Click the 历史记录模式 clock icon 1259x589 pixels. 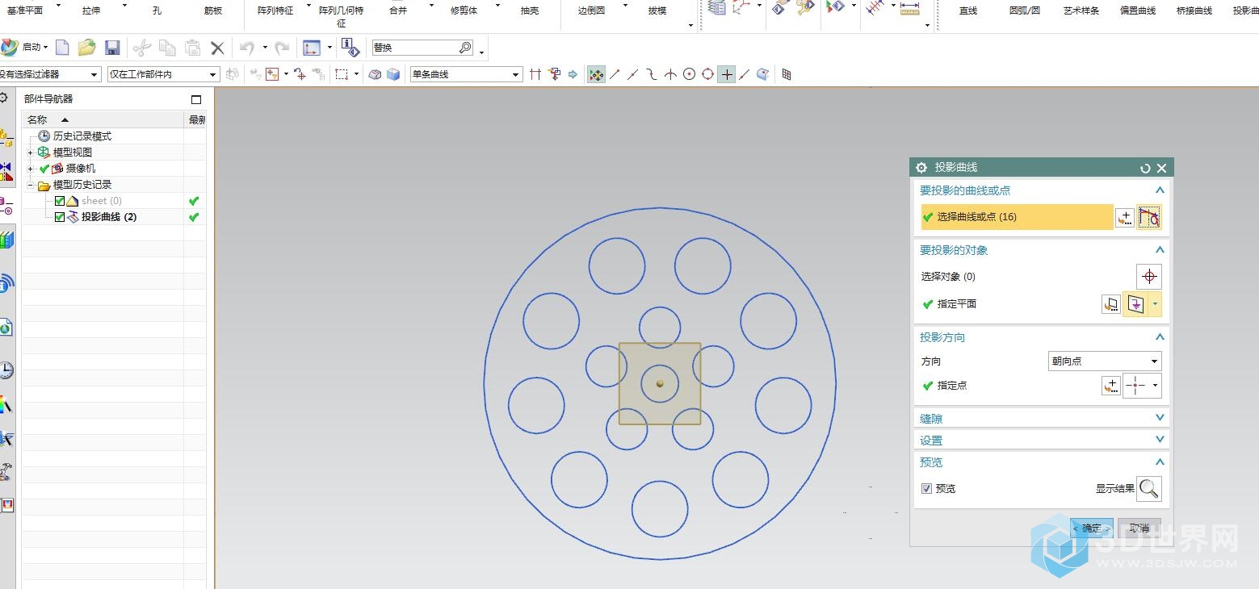44,136
